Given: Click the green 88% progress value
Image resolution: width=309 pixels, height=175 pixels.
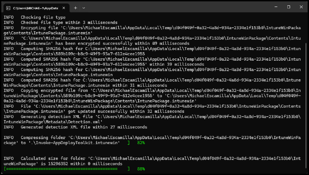Looking at the screenshot, I should [x=141, y=169].
